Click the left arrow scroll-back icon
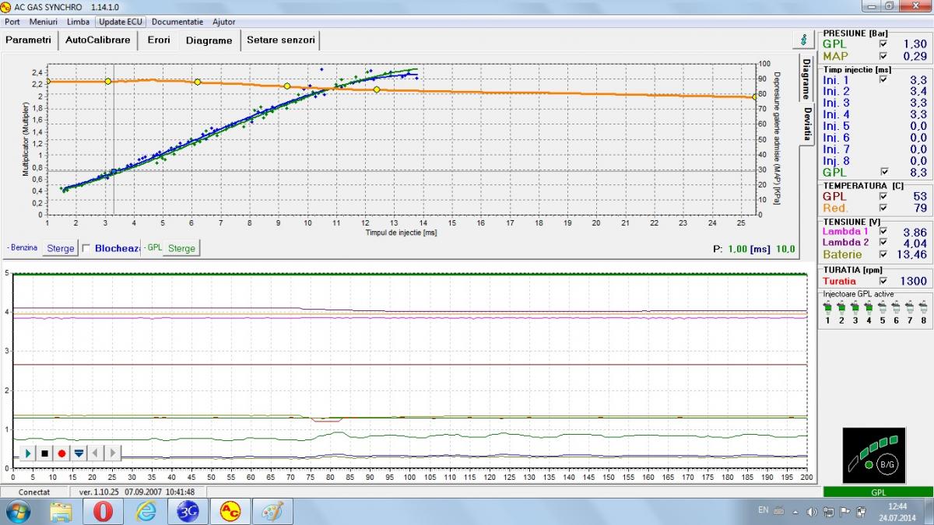 [x=96, y=453]
